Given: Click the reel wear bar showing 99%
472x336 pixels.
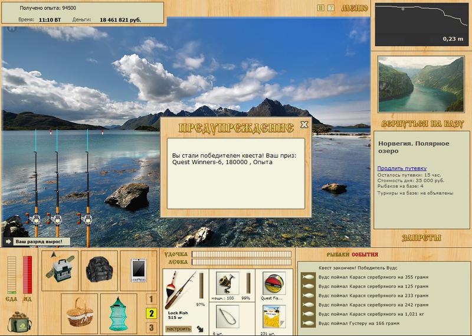Looking at the screenshot, I should (x=248, y=283).
